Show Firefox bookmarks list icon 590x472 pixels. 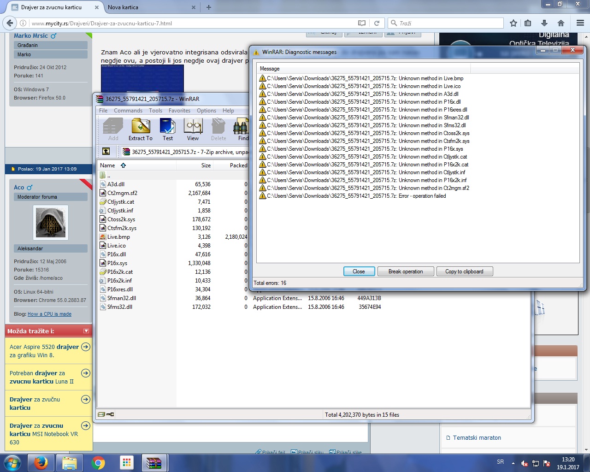tap(528, 23)
